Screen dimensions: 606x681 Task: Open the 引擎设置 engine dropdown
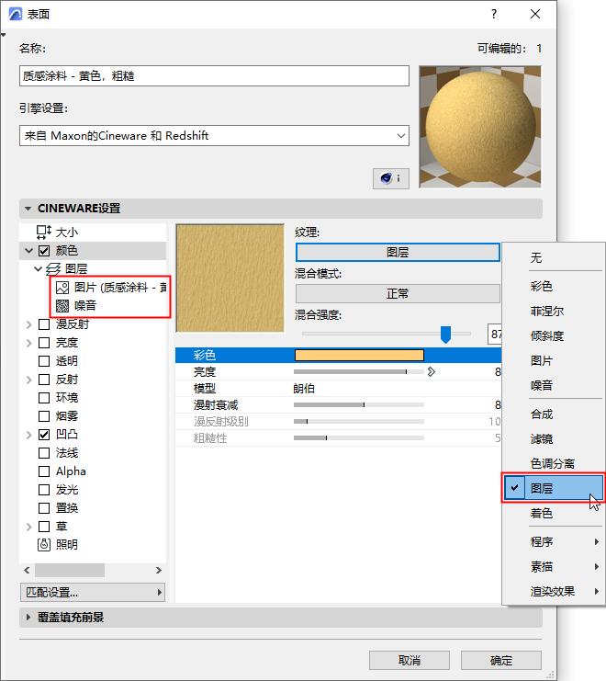214,136
